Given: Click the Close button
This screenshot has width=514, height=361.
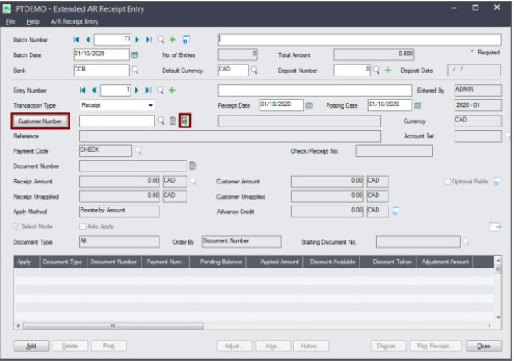Looking at the screenshot, I should tap(483, 346).
